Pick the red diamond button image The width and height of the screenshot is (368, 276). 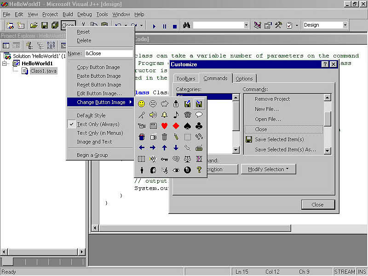pyautogui.click(x=176, y=126)
